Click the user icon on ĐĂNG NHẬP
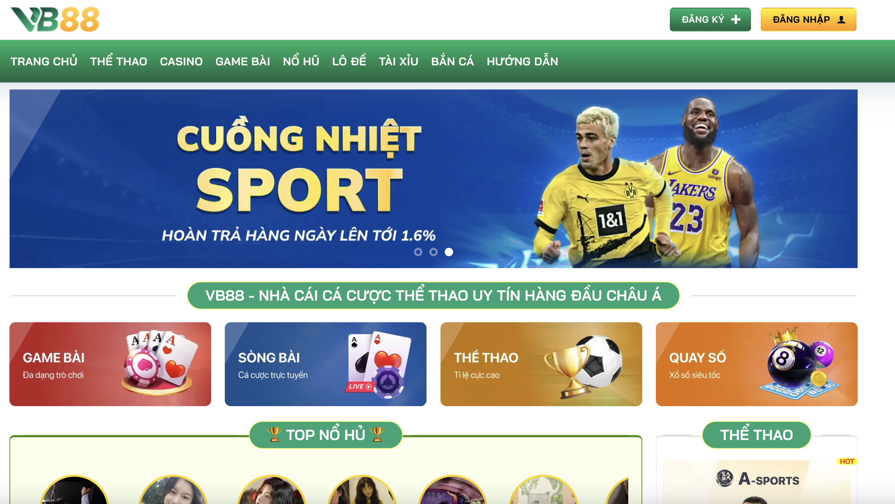895x504 pixels. coord(841,20)
